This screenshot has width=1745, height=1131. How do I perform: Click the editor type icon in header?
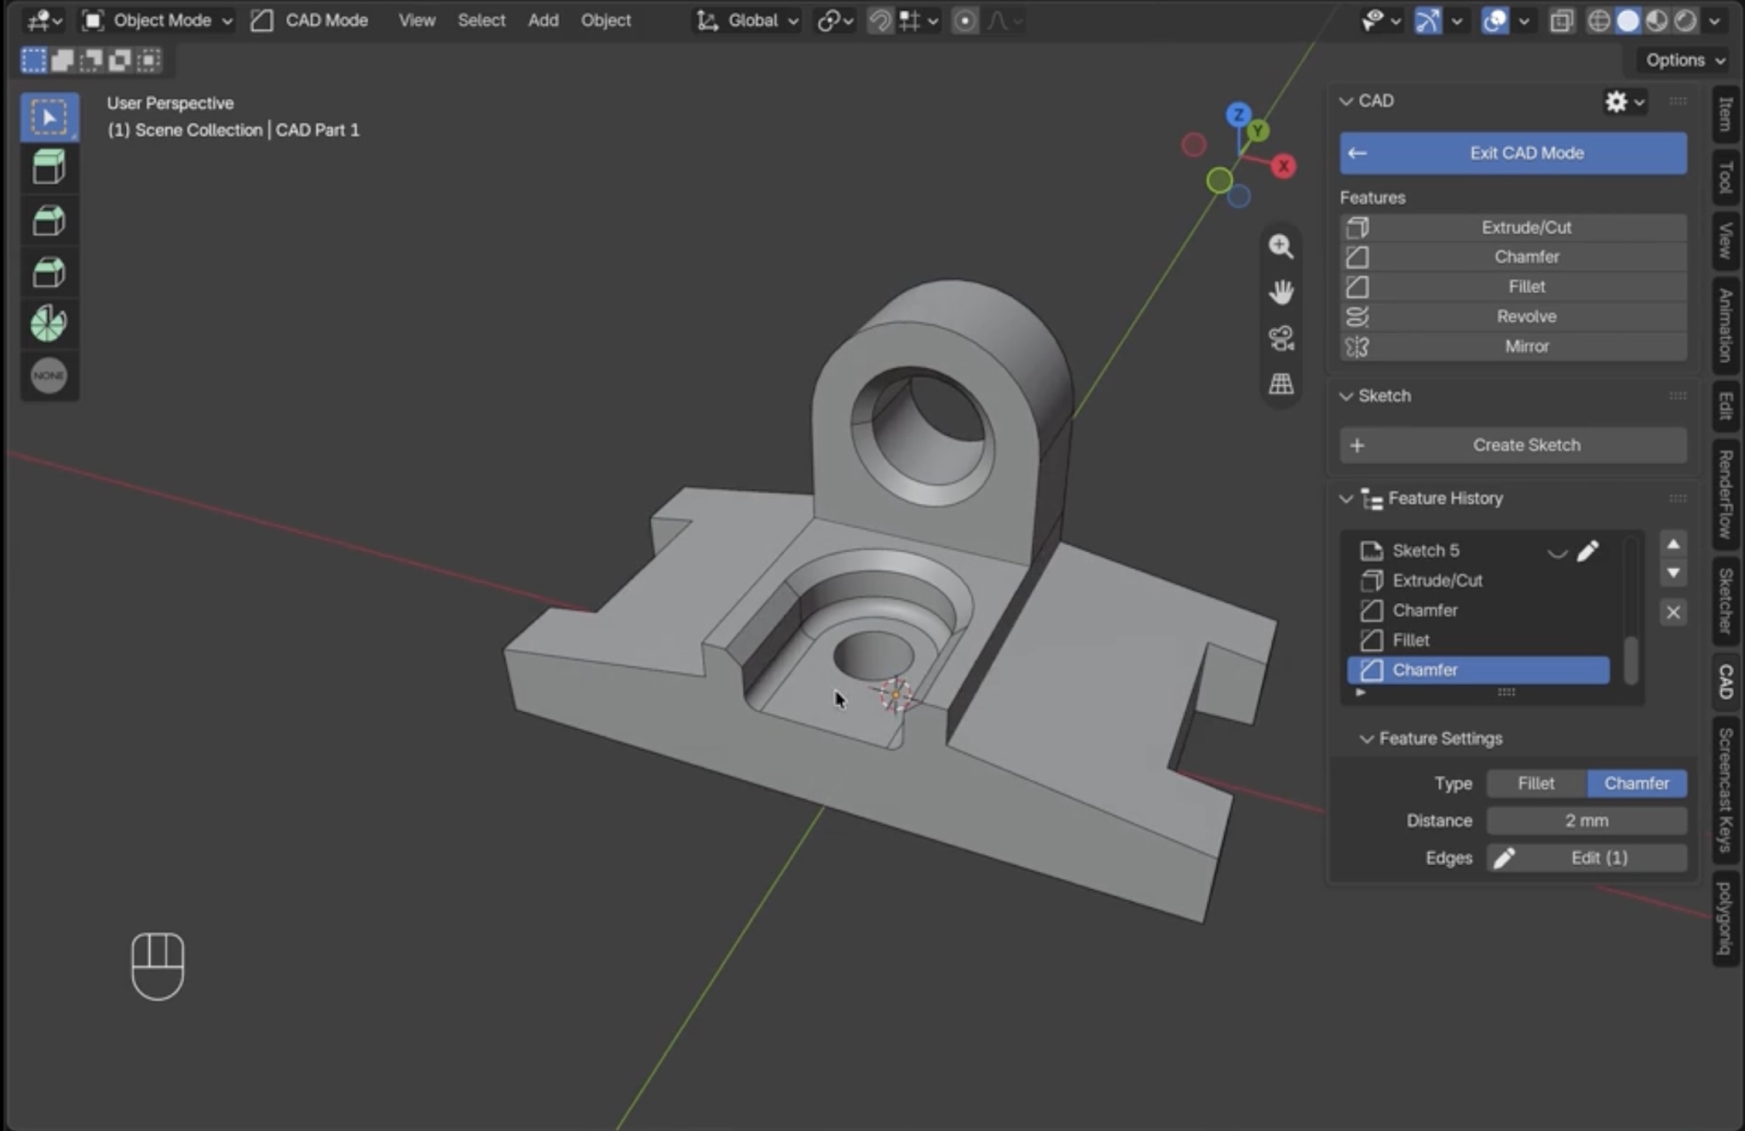point(43,20)
